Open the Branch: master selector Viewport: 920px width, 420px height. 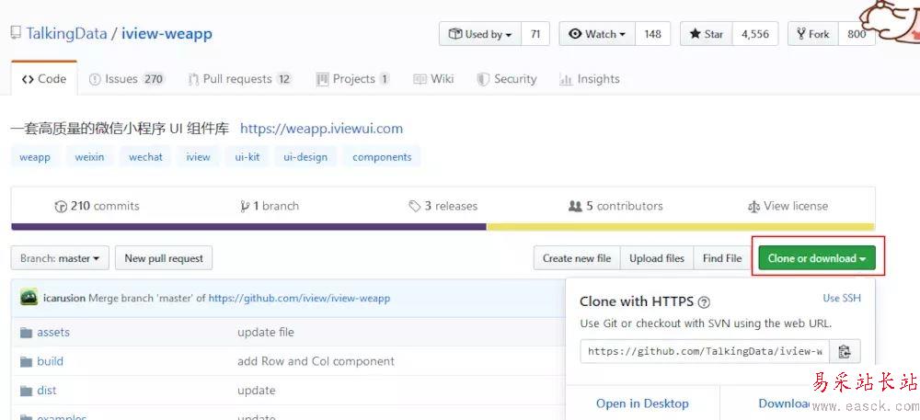[60, 258]
